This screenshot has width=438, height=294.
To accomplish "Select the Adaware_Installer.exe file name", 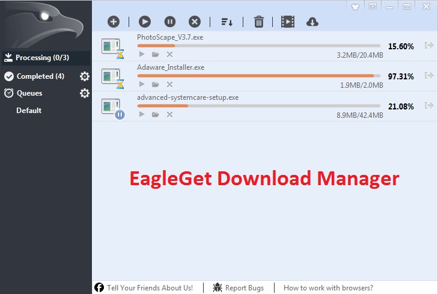I will [x=171, y=67].
